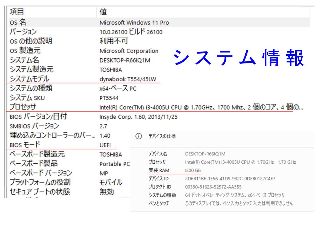Click the value 10.0.26100 ビルド 26100
320x226 pixels.
[131, 32]
